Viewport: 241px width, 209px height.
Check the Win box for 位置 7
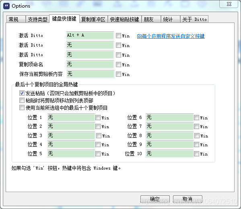click(196, 127)
